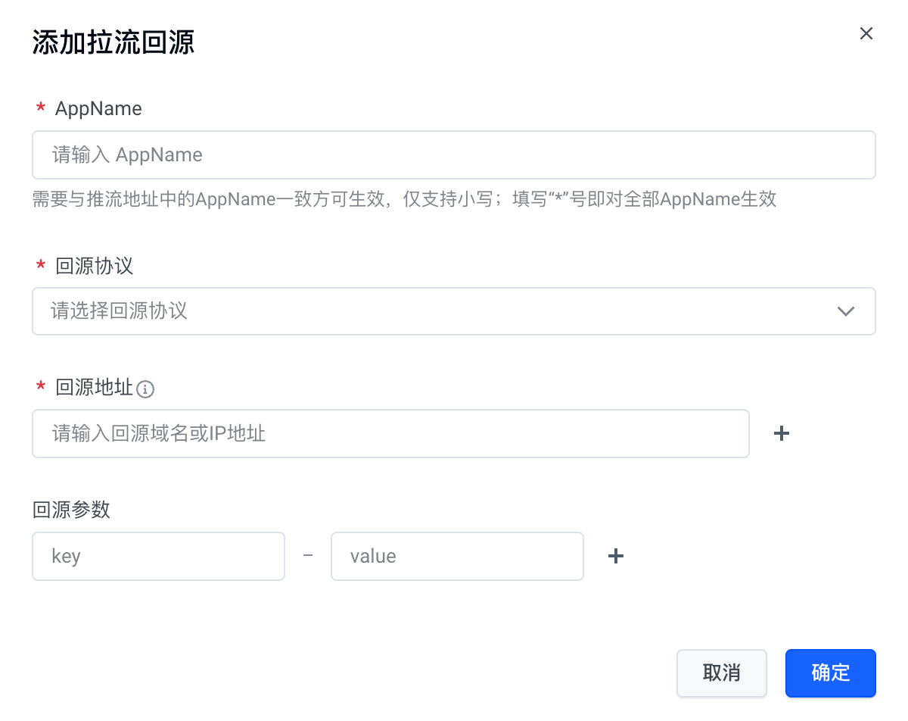Click the 回源协议 field label

point(95,266)
